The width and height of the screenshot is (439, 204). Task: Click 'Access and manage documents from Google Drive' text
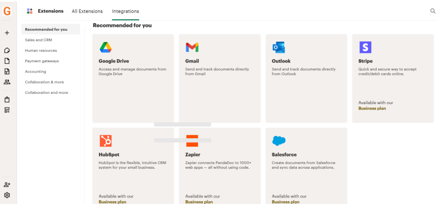[x=132, y=72]
